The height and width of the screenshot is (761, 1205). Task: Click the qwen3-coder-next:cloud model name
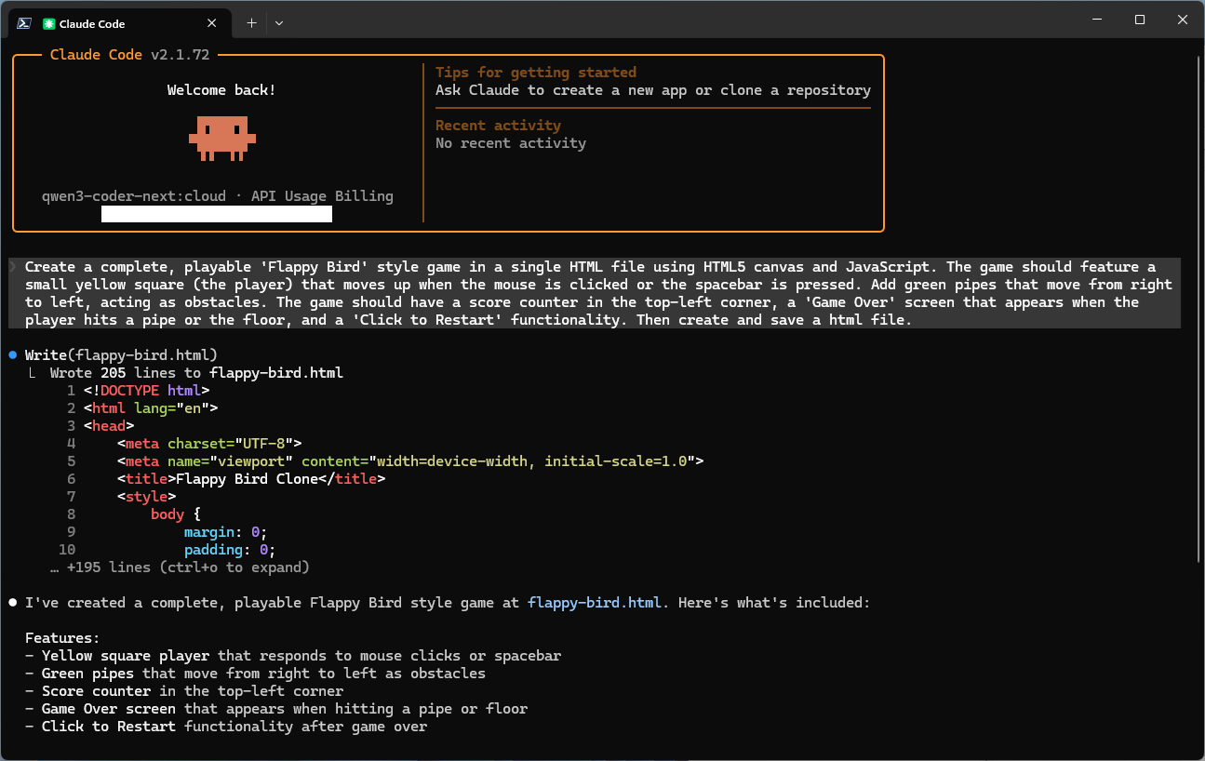132,195
